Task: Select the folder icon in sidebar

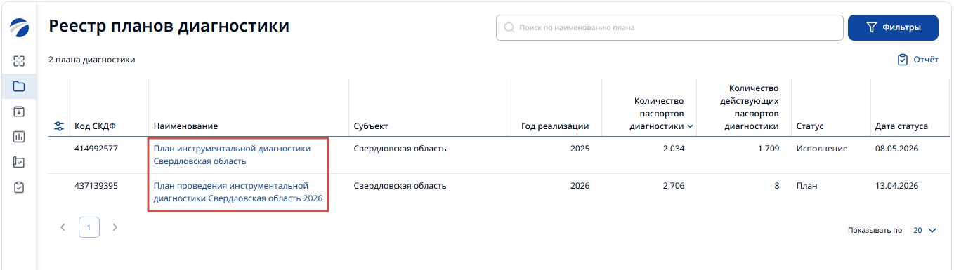Action: (x=19, y=86)
